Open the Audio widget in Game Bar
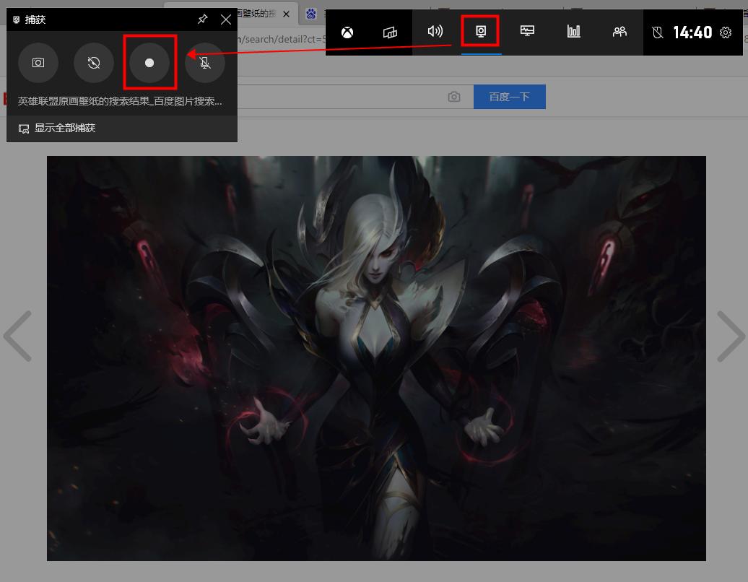The width and height of the screenshot is (748, 582). (x=435, y=32)
